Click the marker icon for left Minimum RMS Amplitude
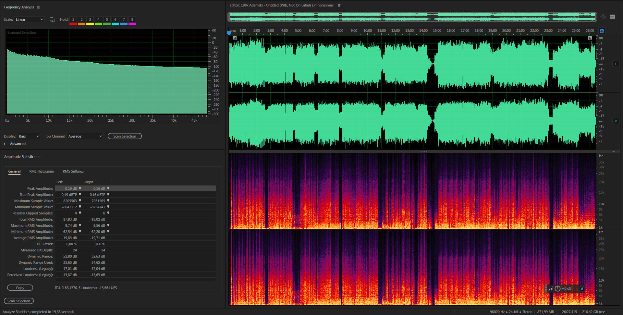This screenshot has width=623, height=315. pos(80,231)
